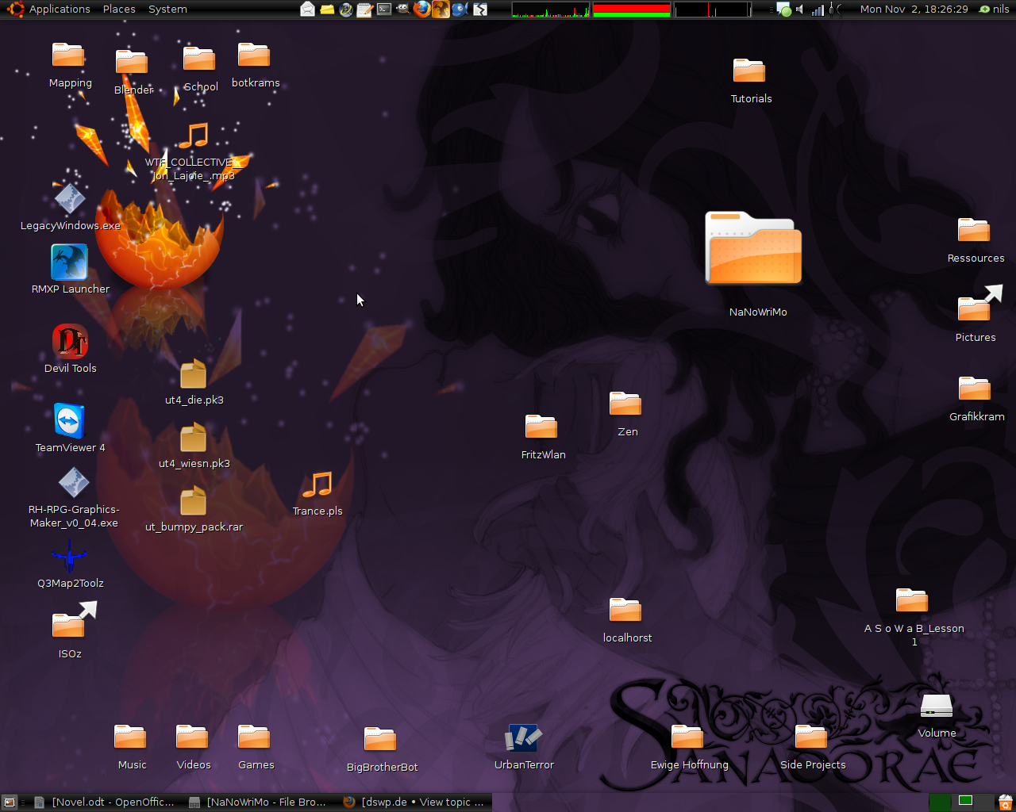Open the Devil Tools desktop icon
1016x812 pixels.
[x=70, y=342]
